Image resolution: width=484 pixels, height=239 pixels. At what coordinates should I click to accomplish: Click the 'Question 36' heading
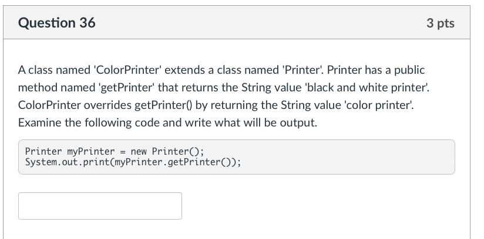(x=57, y=23)
